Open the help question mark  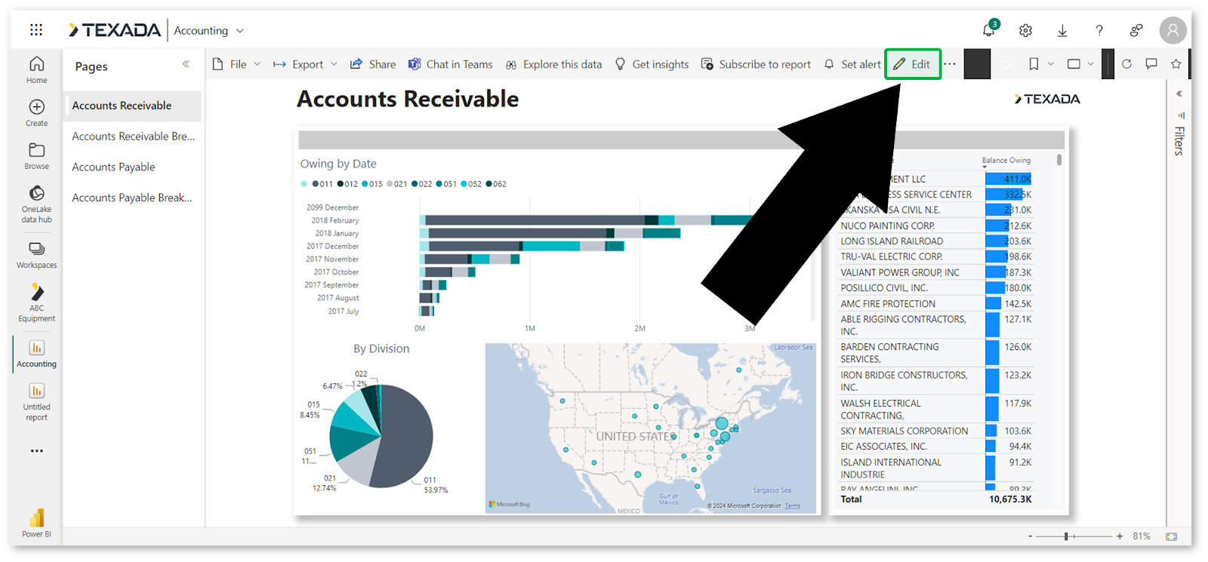pyautogui.click(x=1099, y=30)
